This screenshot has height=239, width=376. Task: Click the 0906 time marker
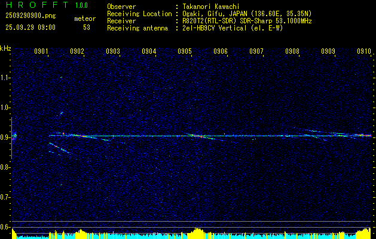221,51
